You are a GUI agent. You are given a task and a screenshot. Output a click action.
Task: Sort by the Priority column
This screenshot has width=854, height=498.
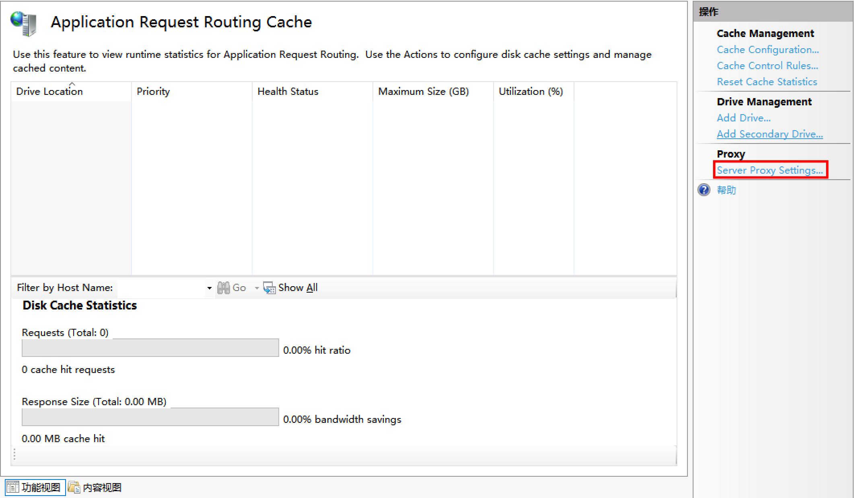(x=153, y=92)
